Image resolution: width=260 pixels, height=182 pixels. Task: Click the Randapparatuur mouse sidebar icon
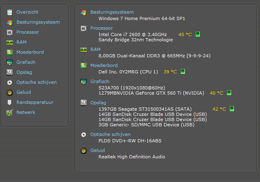(x=10, y=102)
